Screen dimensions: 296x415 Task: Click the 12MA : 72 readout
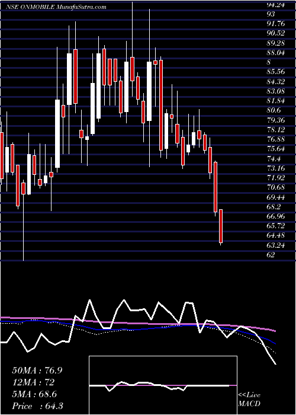pos(33,382)
